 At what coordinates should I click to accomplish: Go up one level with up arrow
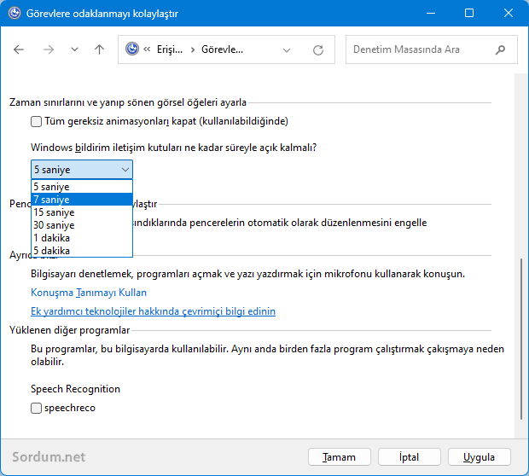point(99,49)
